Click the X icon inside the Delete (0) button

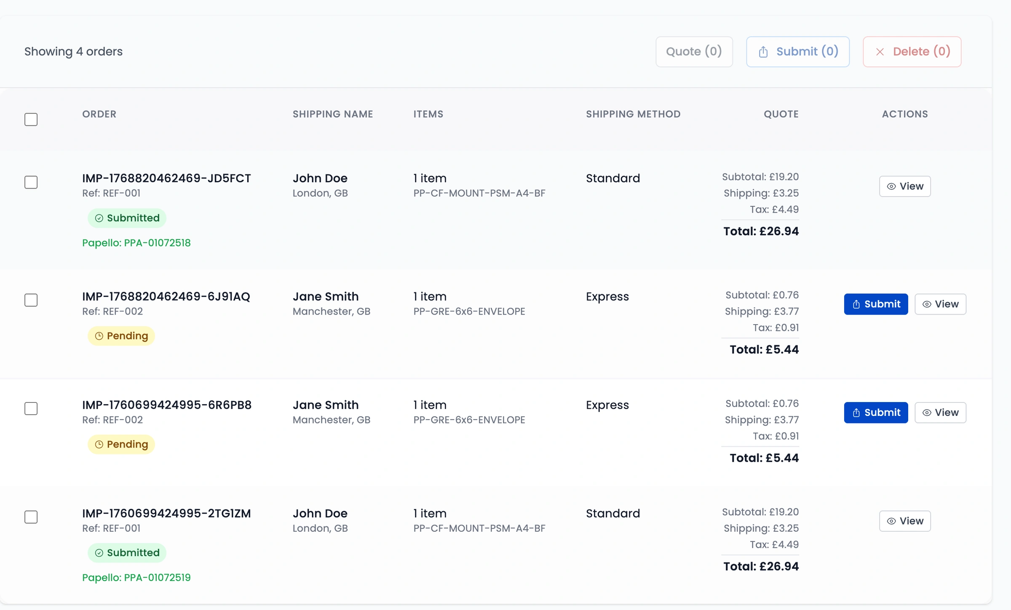point(880,51)
